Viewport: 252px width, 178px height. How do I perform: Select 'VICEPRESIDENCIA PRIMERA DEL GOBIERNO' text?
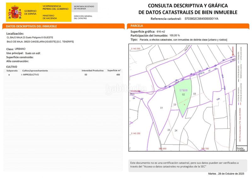[x=55, y=8]
